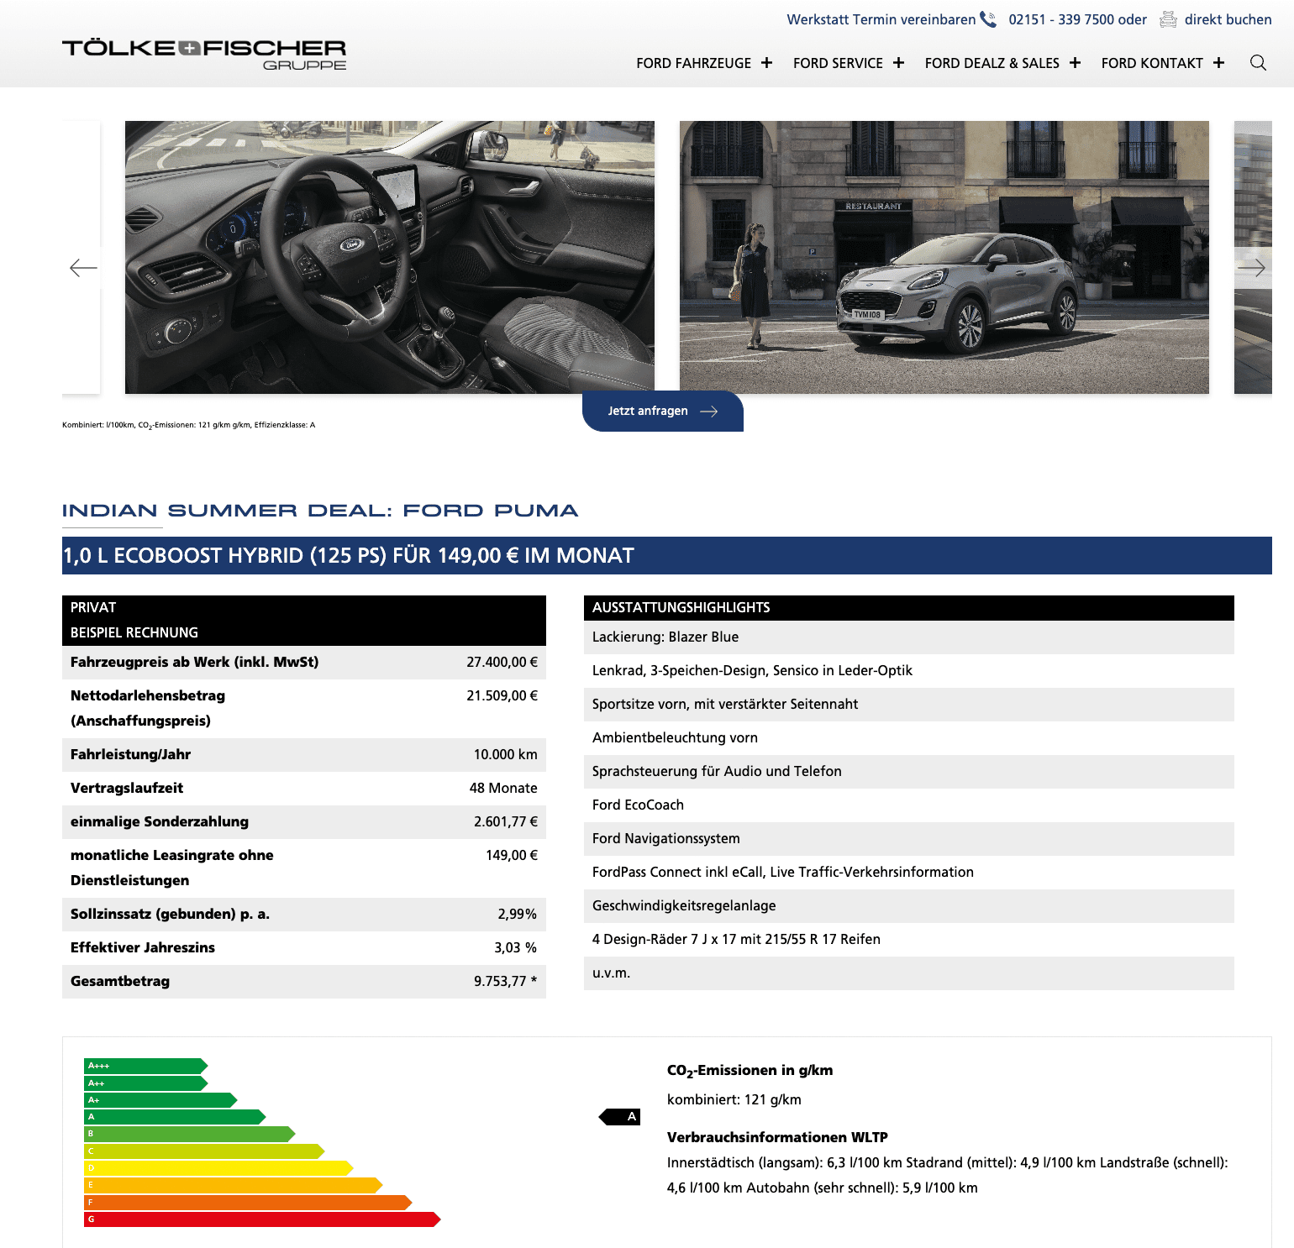The height and width of the screenshot is (1248, 1294).
Task: Select Effektiver Jahreszins value 3,03 %
Action: [x=515, y=947]
